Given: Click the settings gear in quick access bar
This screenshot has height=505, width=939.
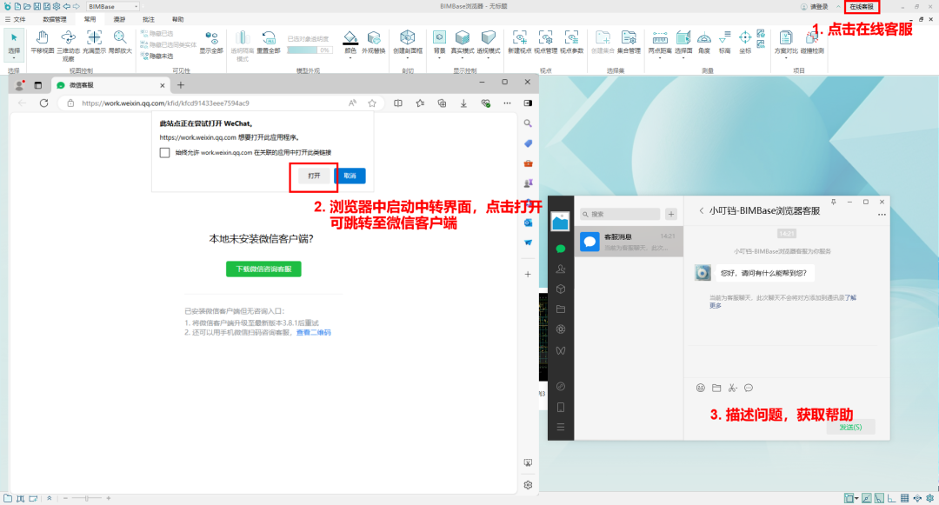Looking at the screenshot, I should 57,6.
